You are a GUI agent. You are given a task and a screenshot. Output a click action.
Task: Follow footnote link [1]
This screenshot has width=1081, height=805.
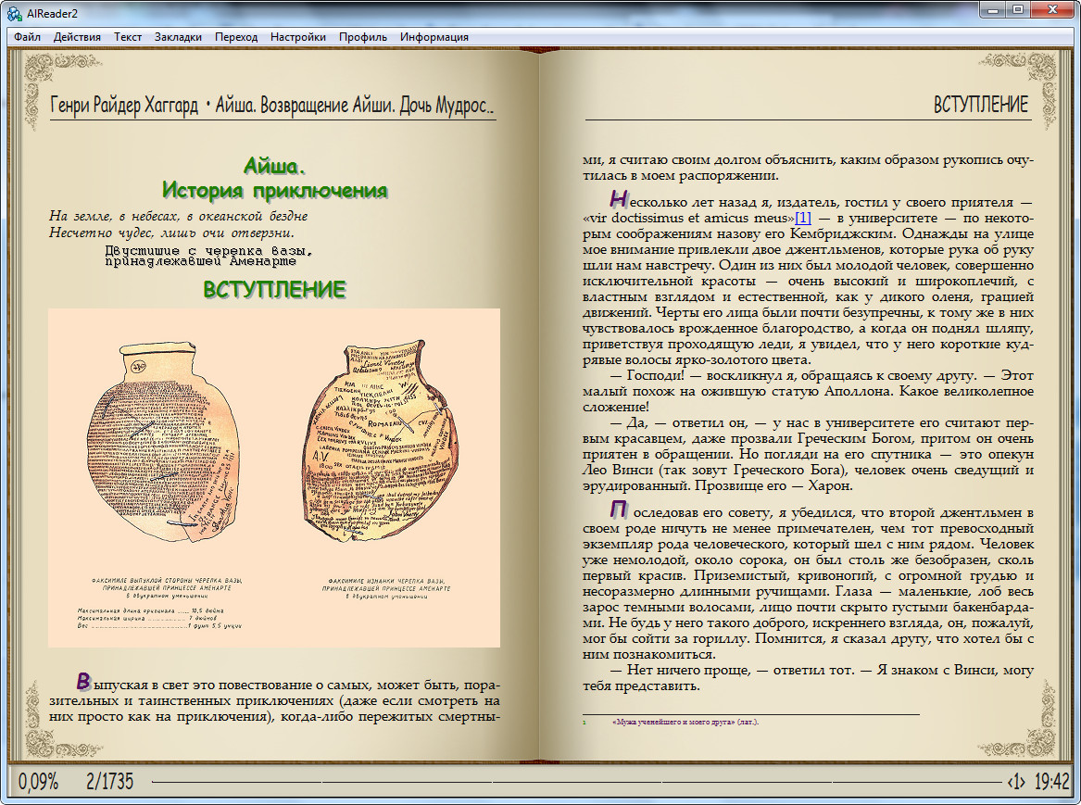(803, 219)
